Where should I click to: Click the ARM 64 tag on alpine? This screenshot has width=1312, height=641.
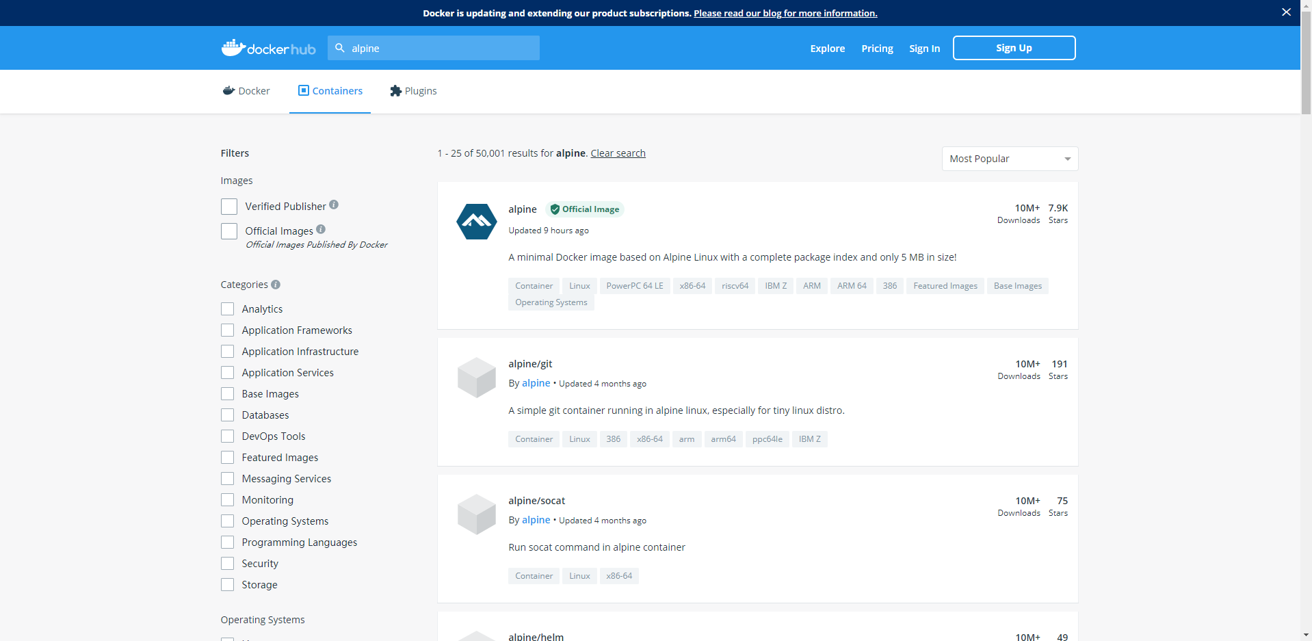(x=852, y=286)
